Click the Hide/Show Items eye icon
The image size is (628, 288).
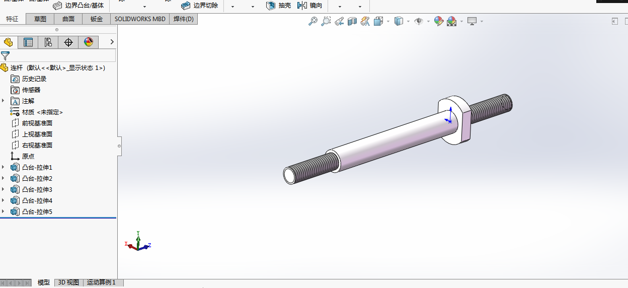click(418, 21)
